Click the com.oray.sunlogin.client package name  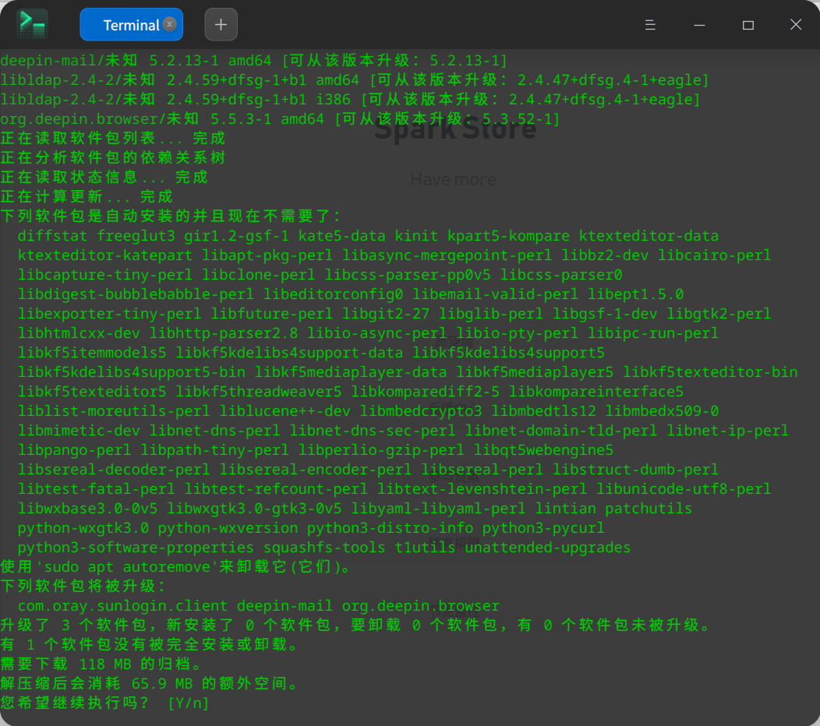122,605
